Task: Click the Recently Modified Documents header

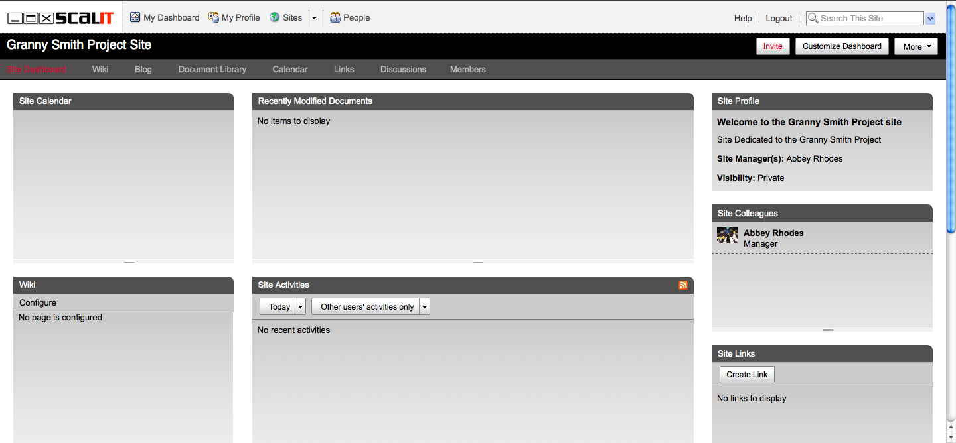Action: [x=473, y=101]
